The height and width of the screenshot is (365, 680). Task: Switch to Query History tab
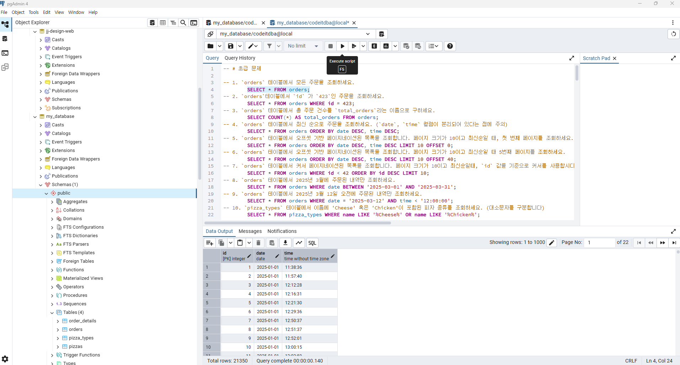tap(240, 58)
